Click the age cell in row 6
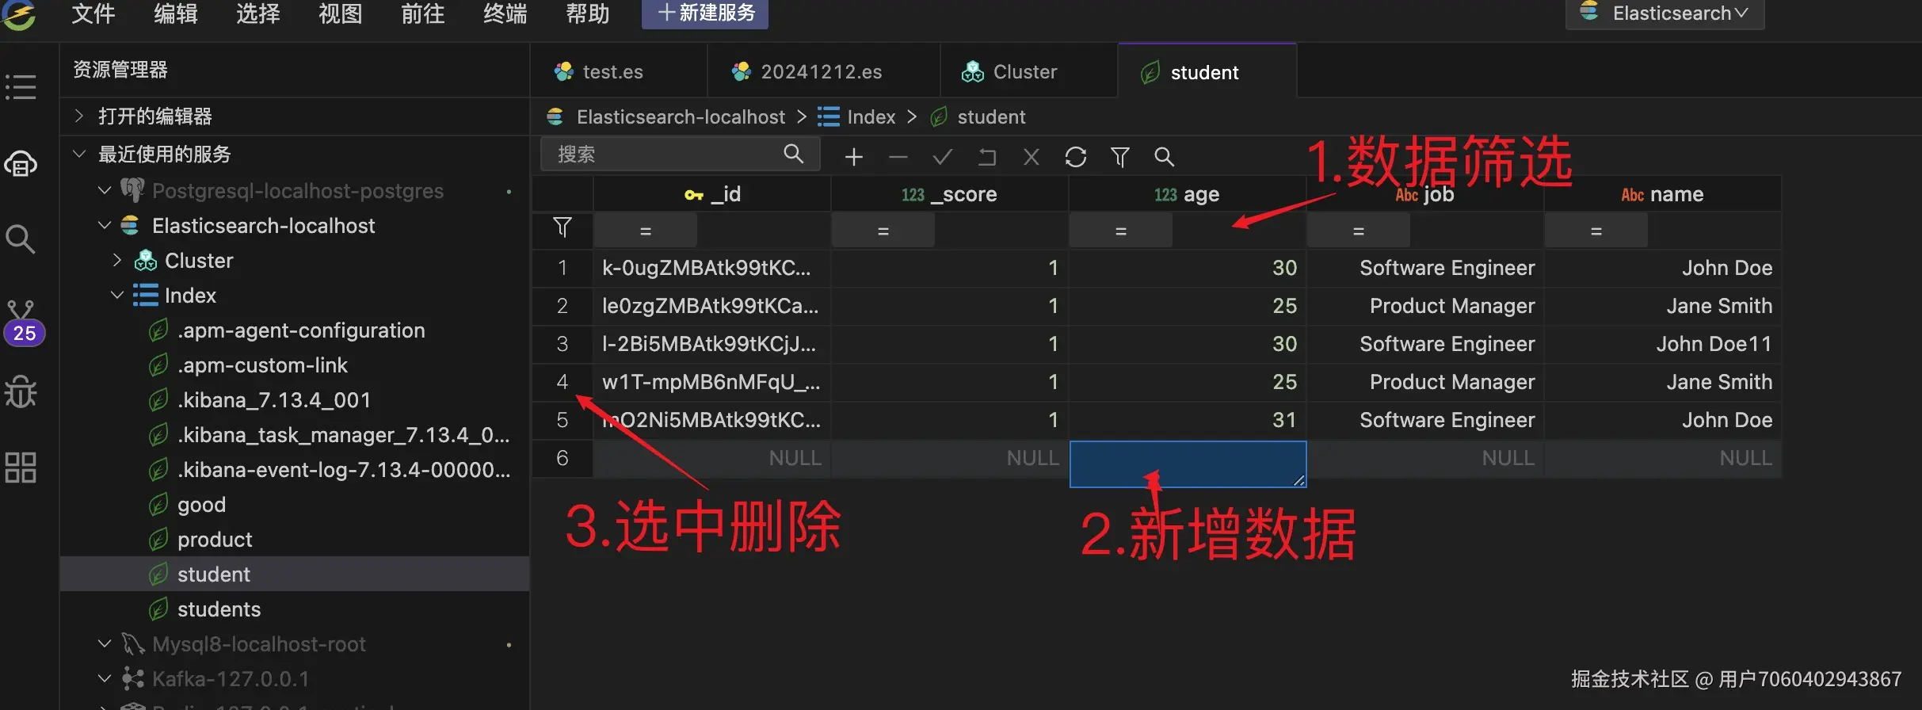The width and height of the screenshot is (1922, 710). coord(1188,464)
